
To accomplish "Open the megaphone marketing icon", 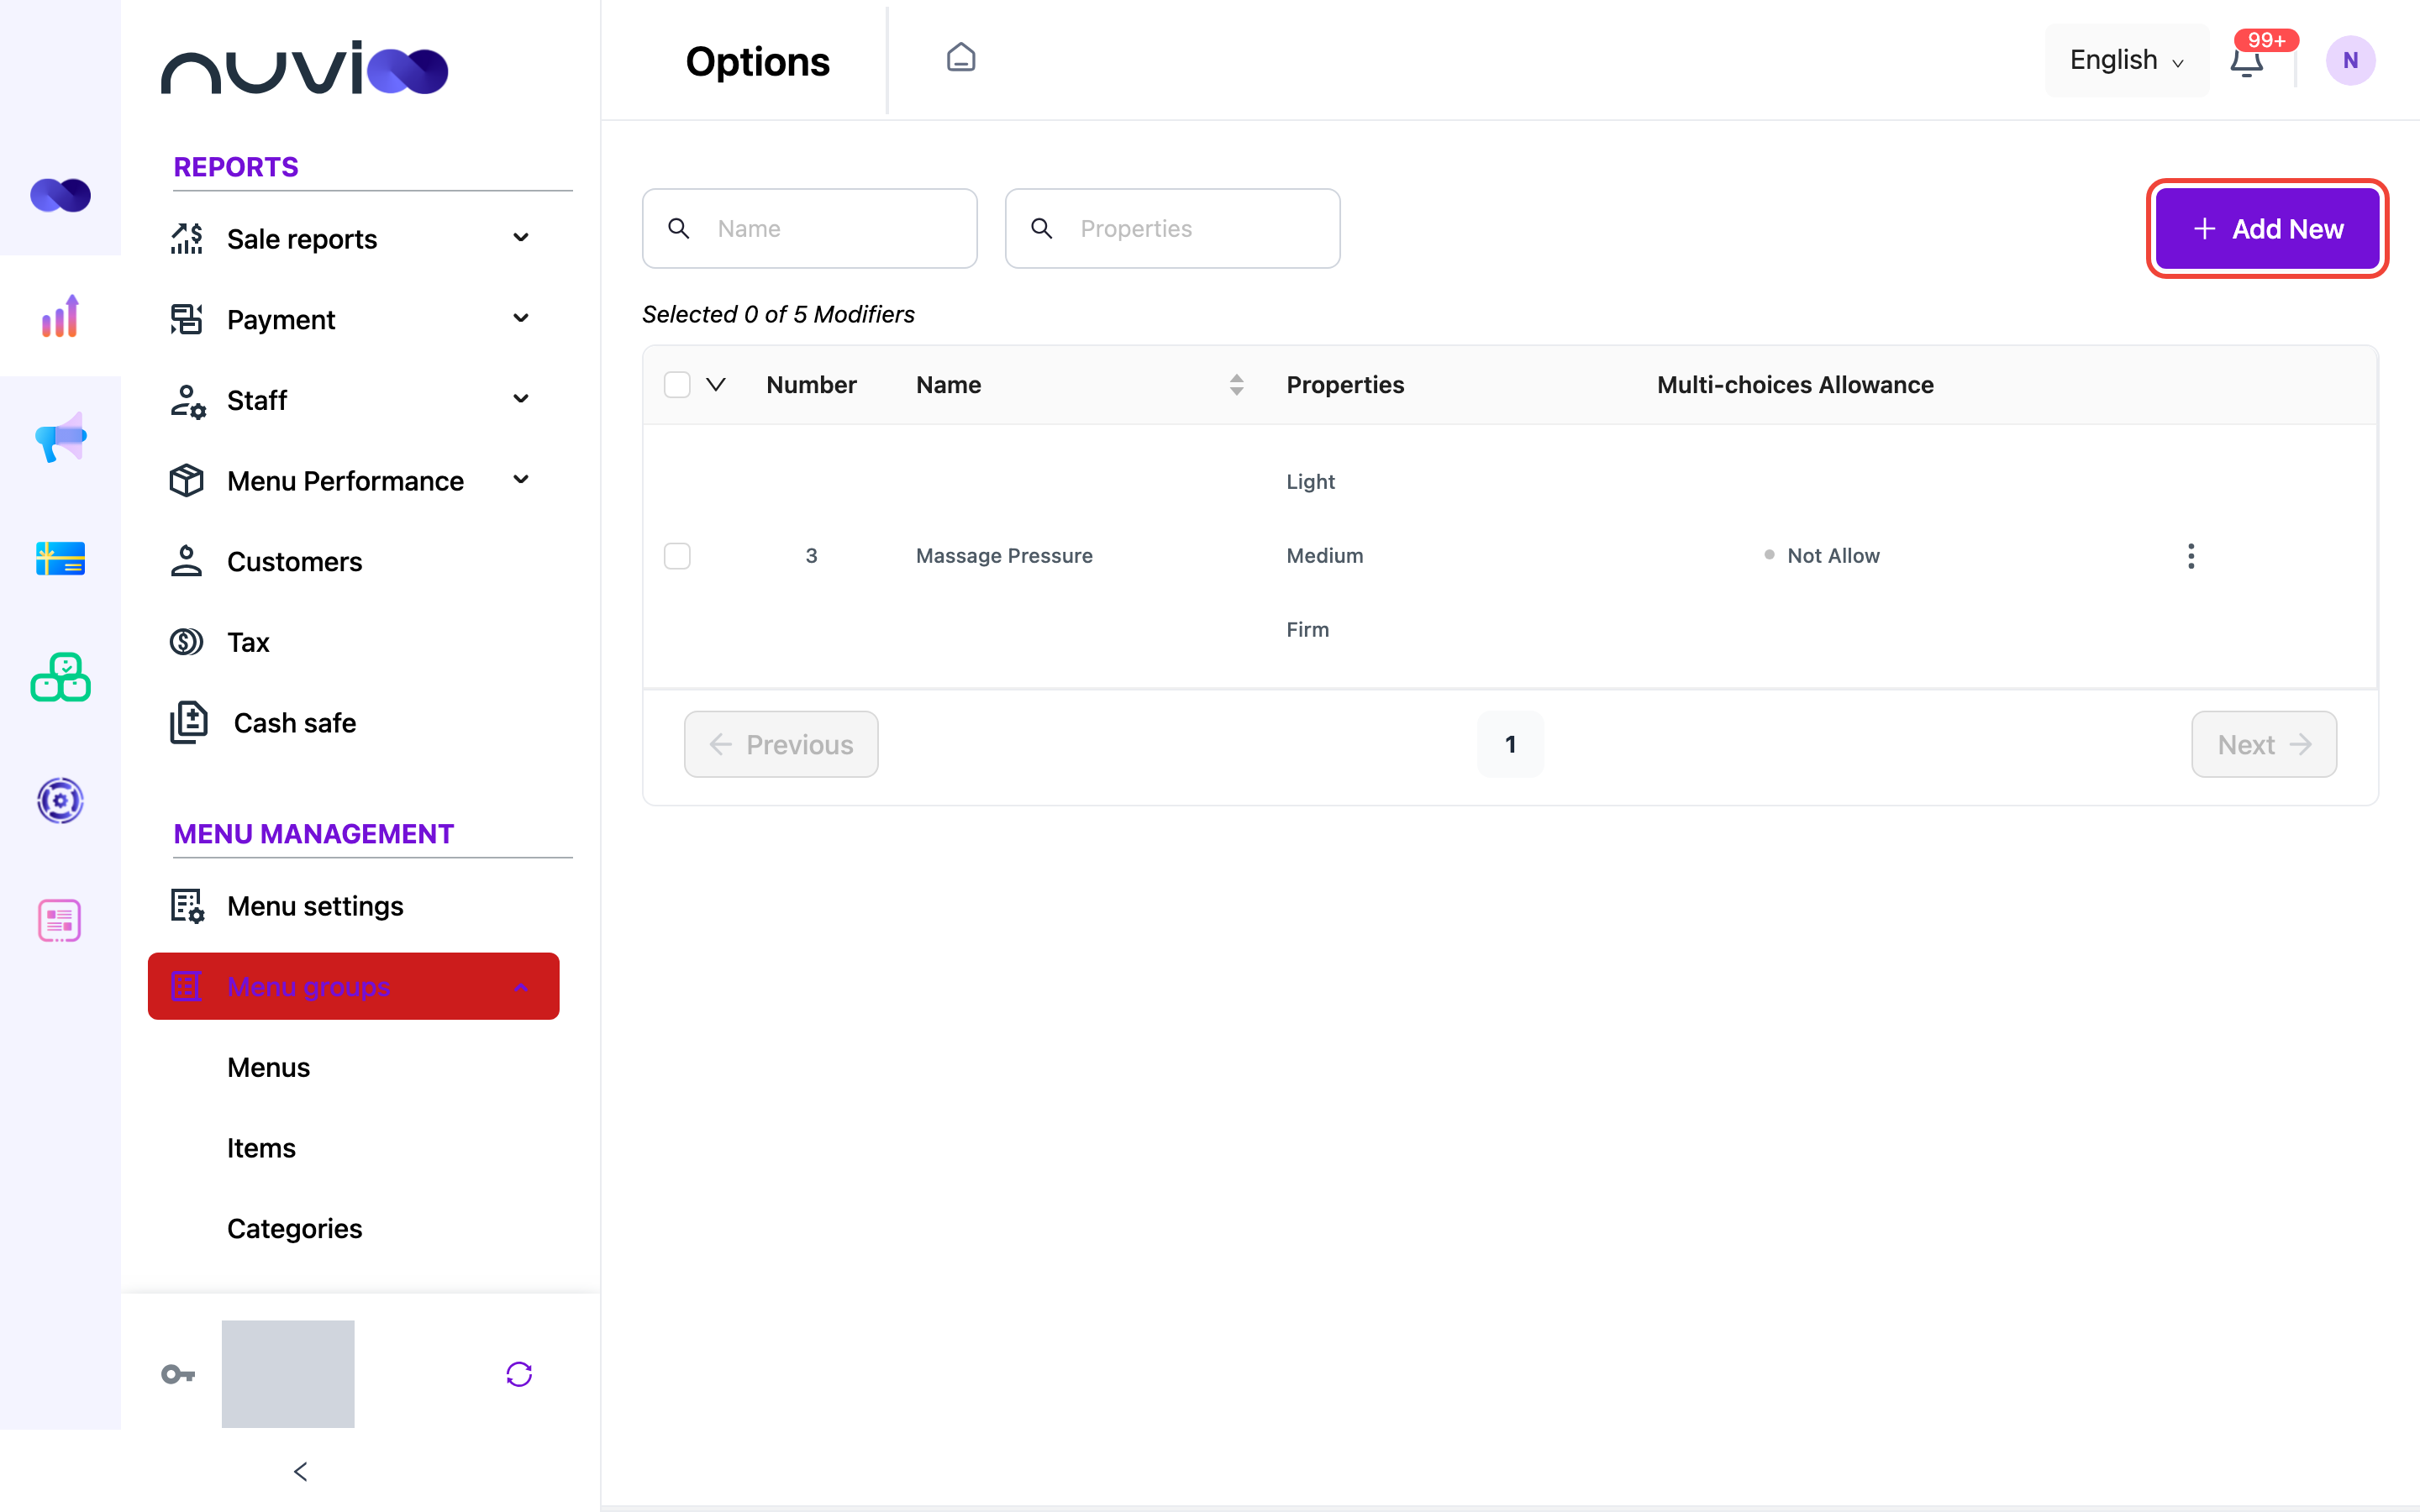I will coord(60,437).
